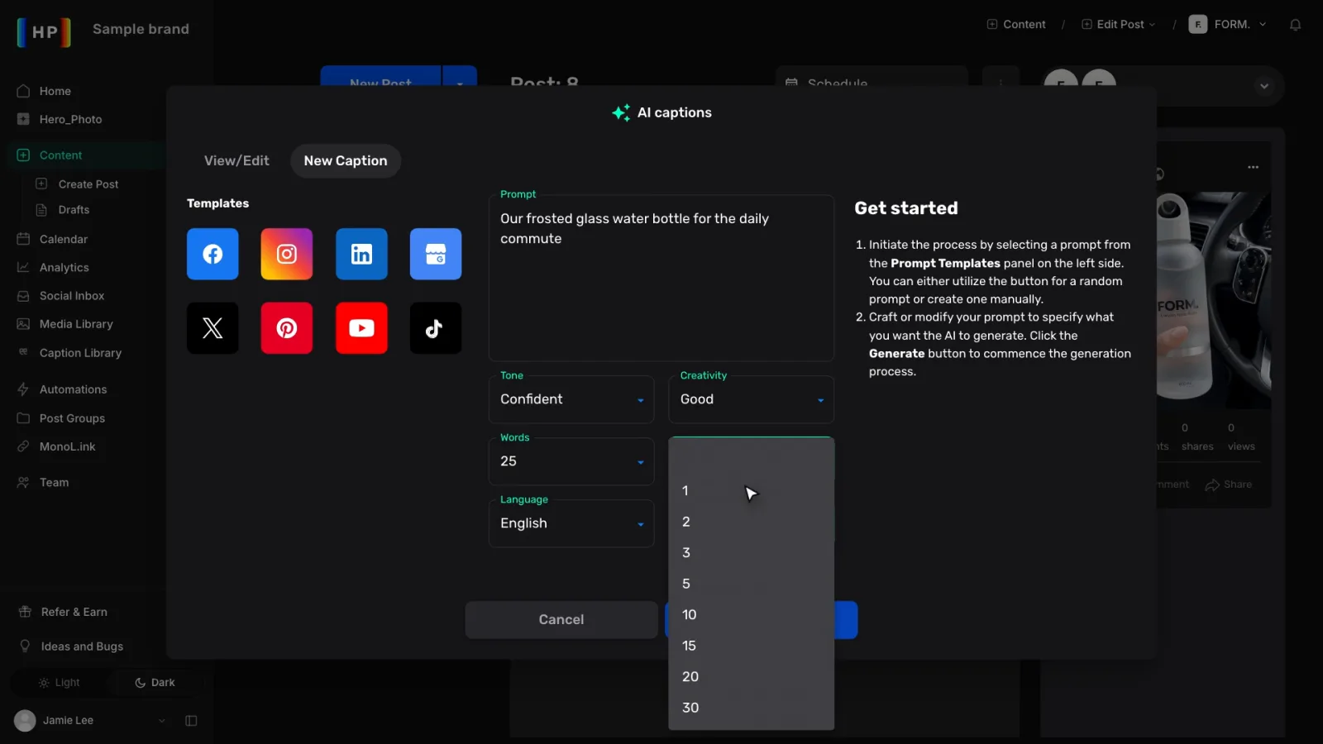Choose option 15 in the dropdown list

pos(751,646)
